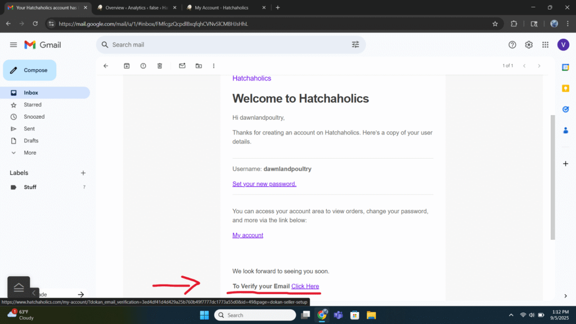Viewport: 576px width, 324px height.
Task: Open Gmail Support help icon
Action: click(512, 45)
